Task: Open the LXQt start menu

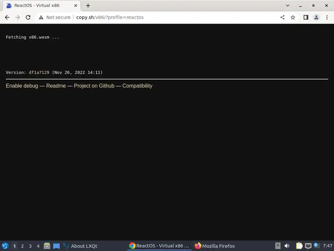Action: coord(5,246)
